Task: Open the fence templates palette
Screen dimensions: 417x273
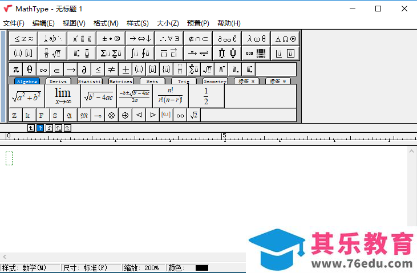Action: tap(23, 53)
